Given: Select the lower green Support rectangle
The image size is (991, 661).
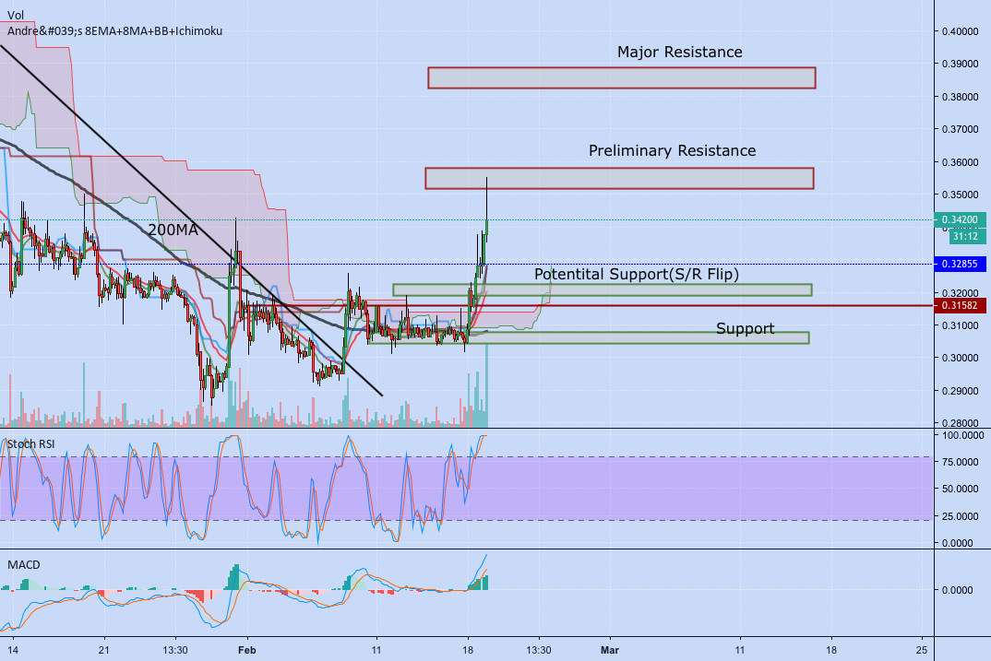Looking at the screenshot, I should click(x=588, y=337).
